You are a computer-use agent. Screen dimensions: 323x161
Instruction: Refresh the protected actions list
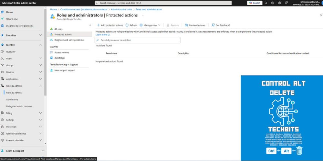pos(131,25)
